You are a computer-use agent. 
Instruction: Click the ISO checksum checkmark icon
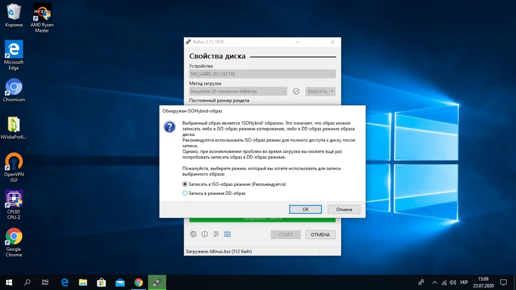[x=296, y=92]
